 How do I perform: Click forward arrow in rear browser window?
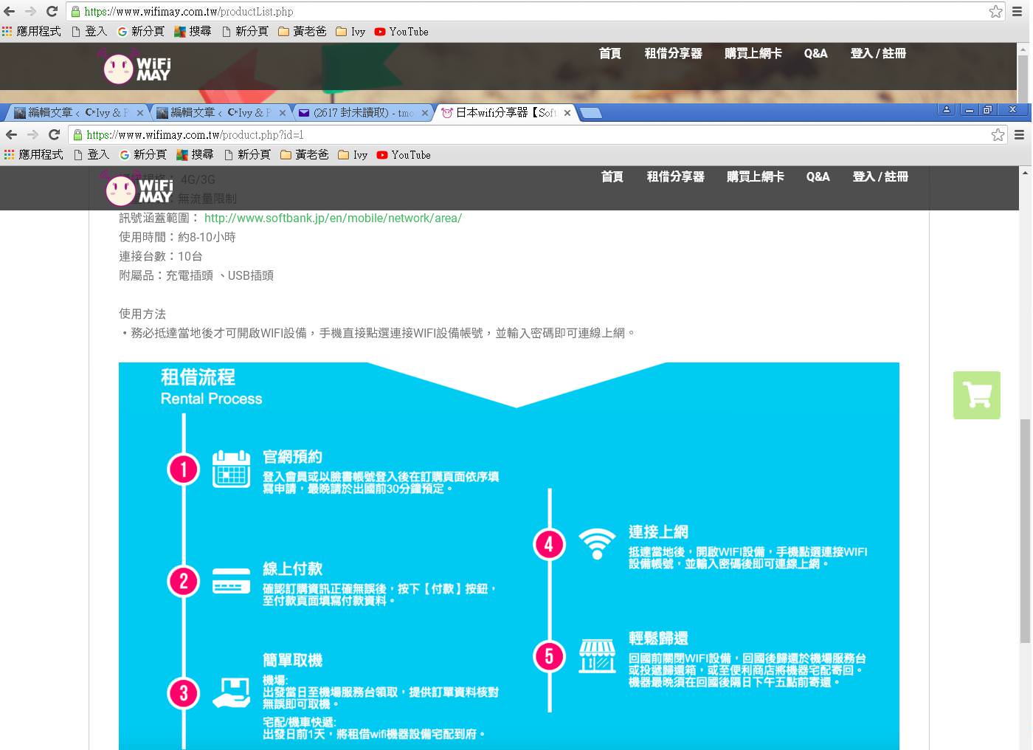pyautogui.click(x=30, y=11)
